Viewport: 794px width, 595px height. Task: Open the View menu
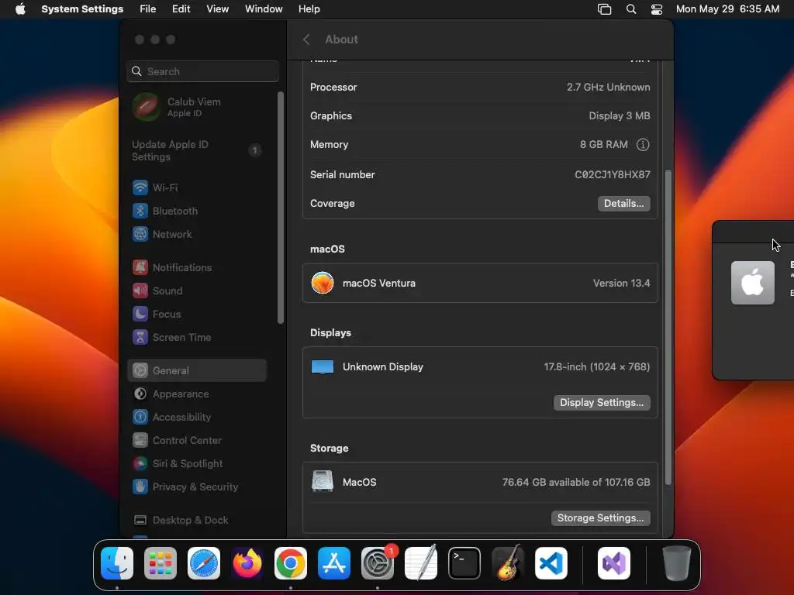(217, 9)
